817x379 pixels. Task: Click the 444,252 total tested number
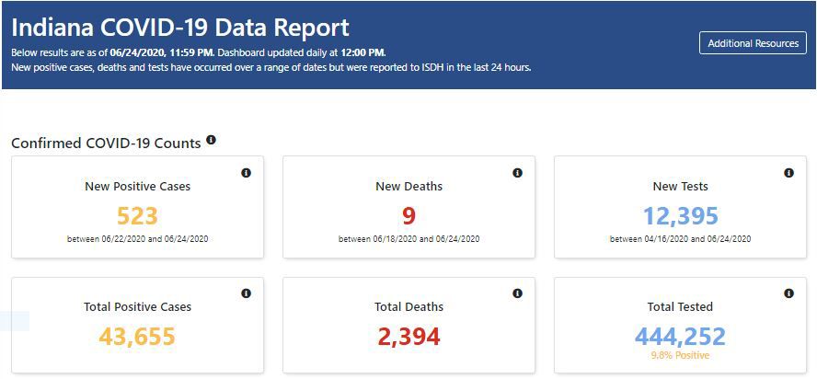pyautogui.click(x=680, y=337)
